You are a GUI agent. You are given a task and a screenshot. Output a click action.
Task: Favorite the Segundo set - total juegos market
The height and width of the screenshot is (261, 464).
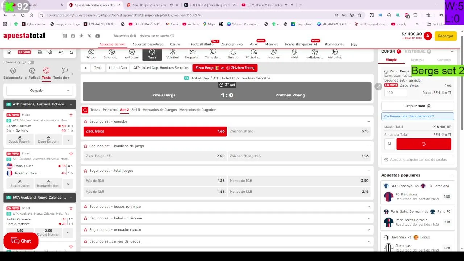tap(86, 171)
